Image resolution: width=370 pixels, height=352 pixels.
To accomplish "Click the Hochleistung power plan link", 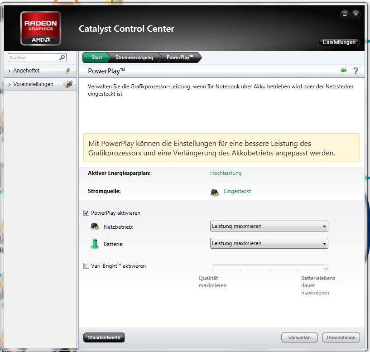I will coord(226,173).
